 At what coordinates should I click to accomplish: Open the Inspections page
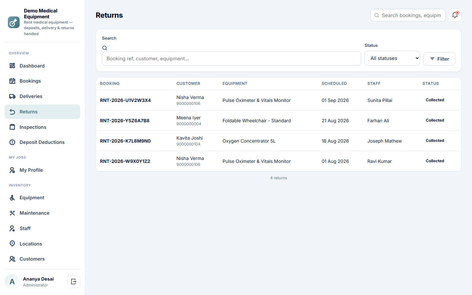point(43,127)
